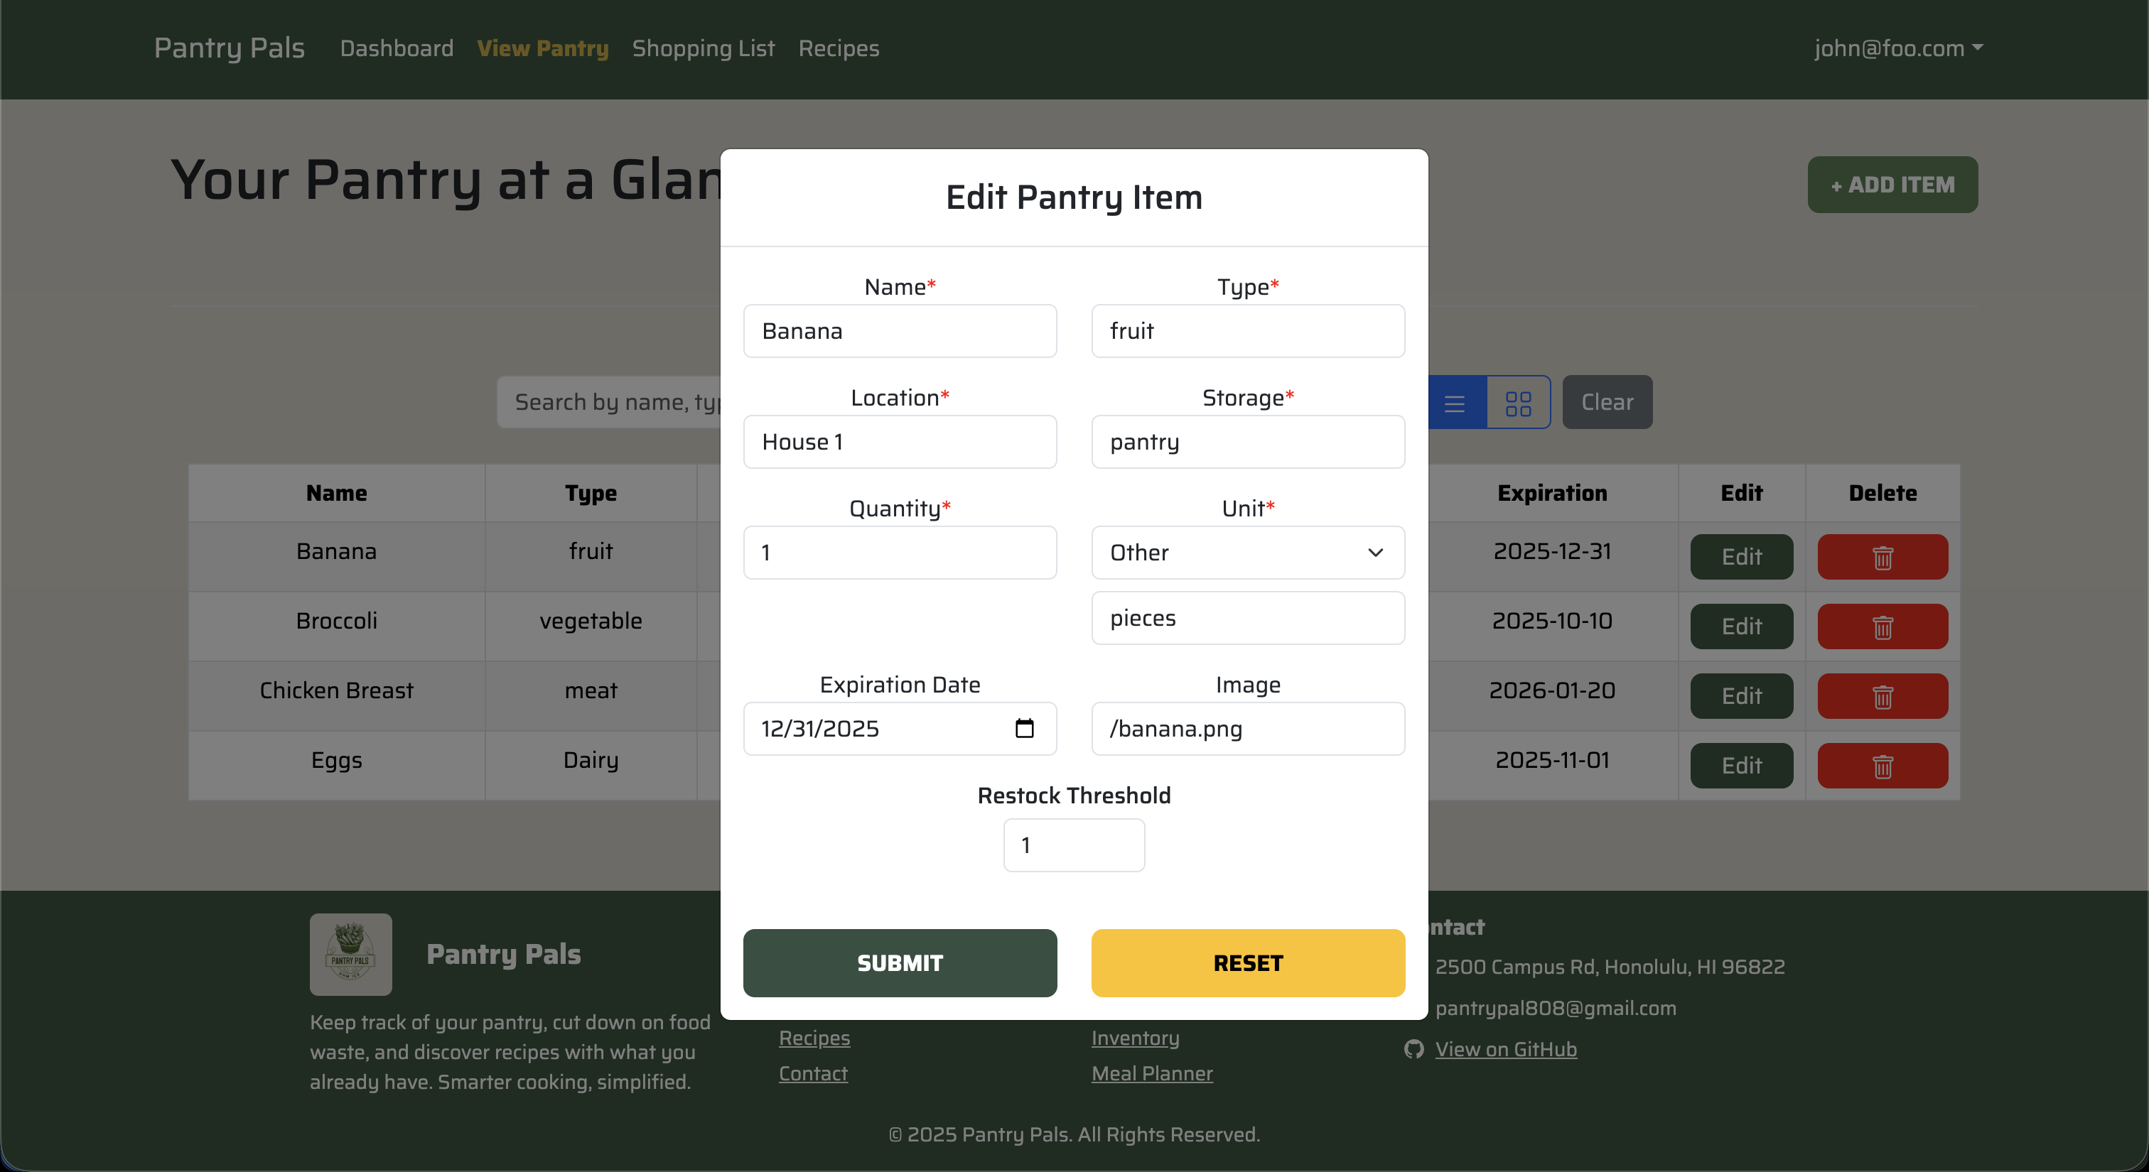Toggle the grid view layout
Viewport: 2149px width, 1172px height.
(1517, 402)
